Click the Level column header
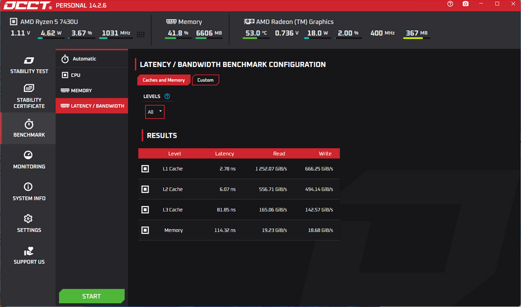Screen dimensions: 521x307 (175, 153)
